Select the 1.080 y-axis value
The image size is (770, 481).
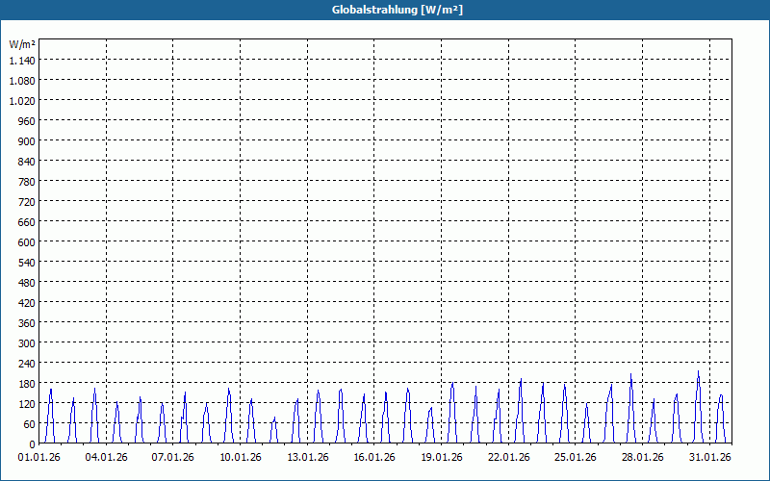[22, 81]
